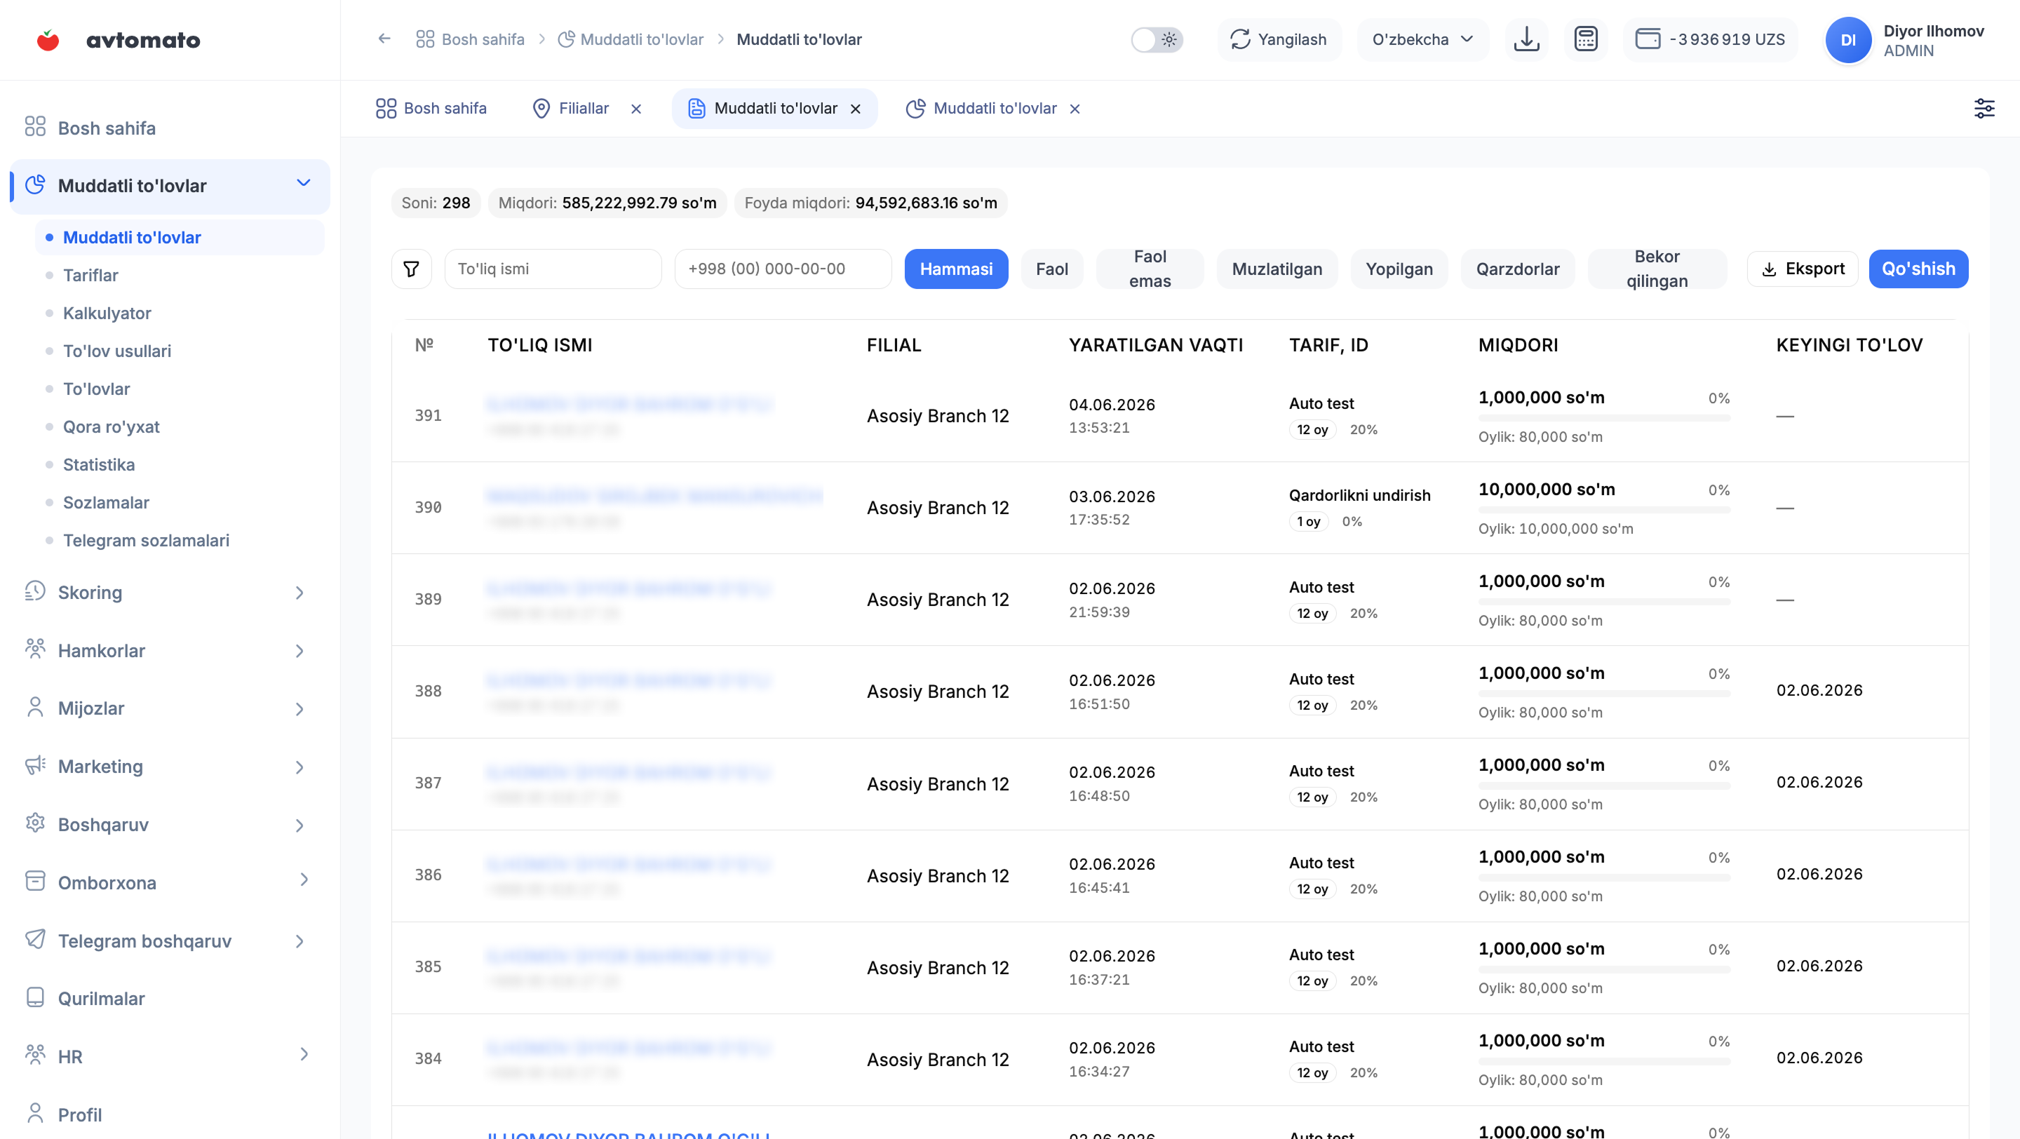
Task: Close the Filiallar tab
Action: [x=636, y=109]
